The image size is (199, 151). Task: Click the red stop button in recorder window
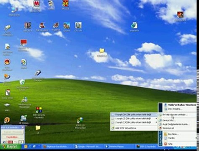point(10,142)
